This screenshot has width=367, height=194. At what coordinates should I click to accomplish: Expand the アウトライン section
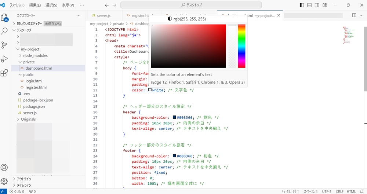coord(48,179)
